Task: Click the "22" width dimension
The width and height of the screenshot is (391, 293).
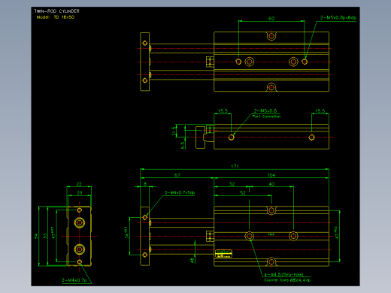Action: click(79, 184)
